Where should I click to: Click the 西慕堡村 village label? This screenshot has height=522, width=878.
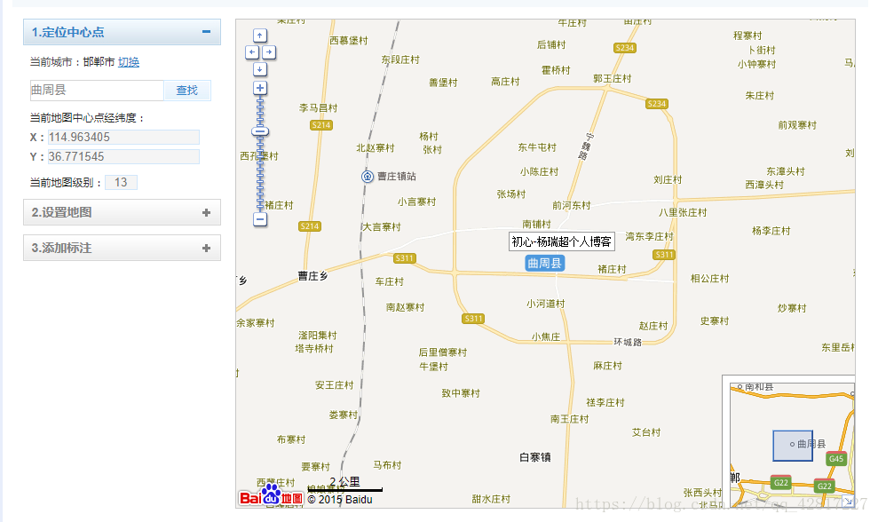click(x=348, y=40)
